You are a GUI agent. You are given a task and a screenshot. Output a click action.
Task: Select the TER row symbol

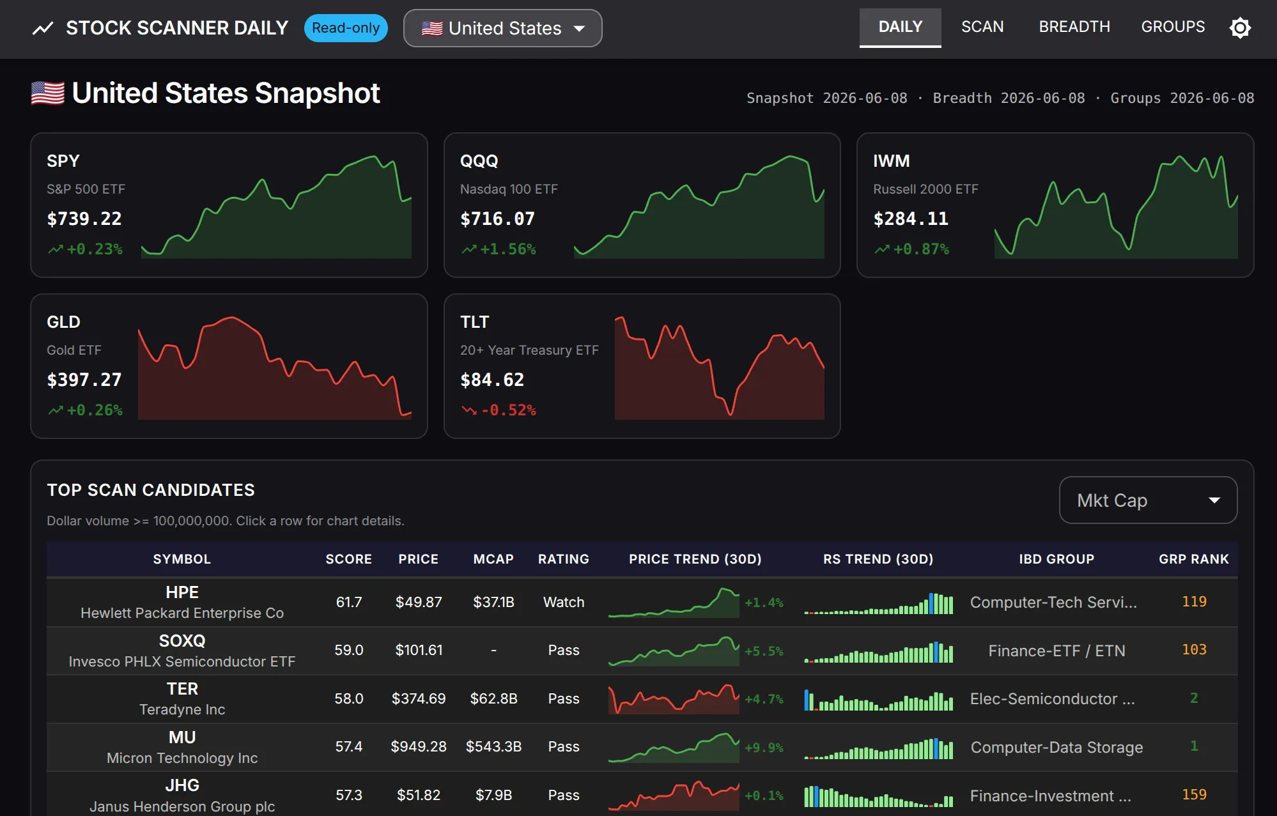pos(182,689)
